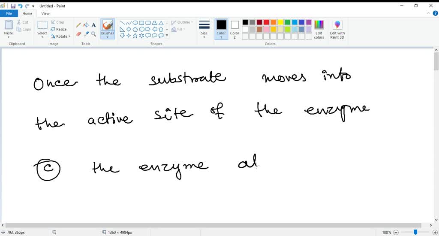Viewport: 439px width, 236px height.
Task: Click the Redo arrow in quick access toolbar
Action: click(27, 6)
